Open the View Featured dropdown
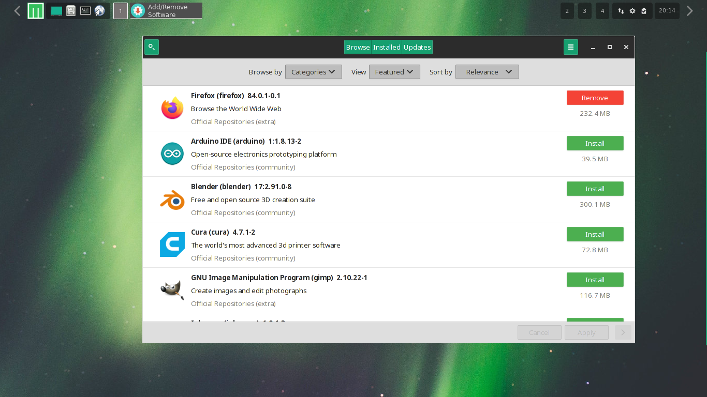 point(394,72)
